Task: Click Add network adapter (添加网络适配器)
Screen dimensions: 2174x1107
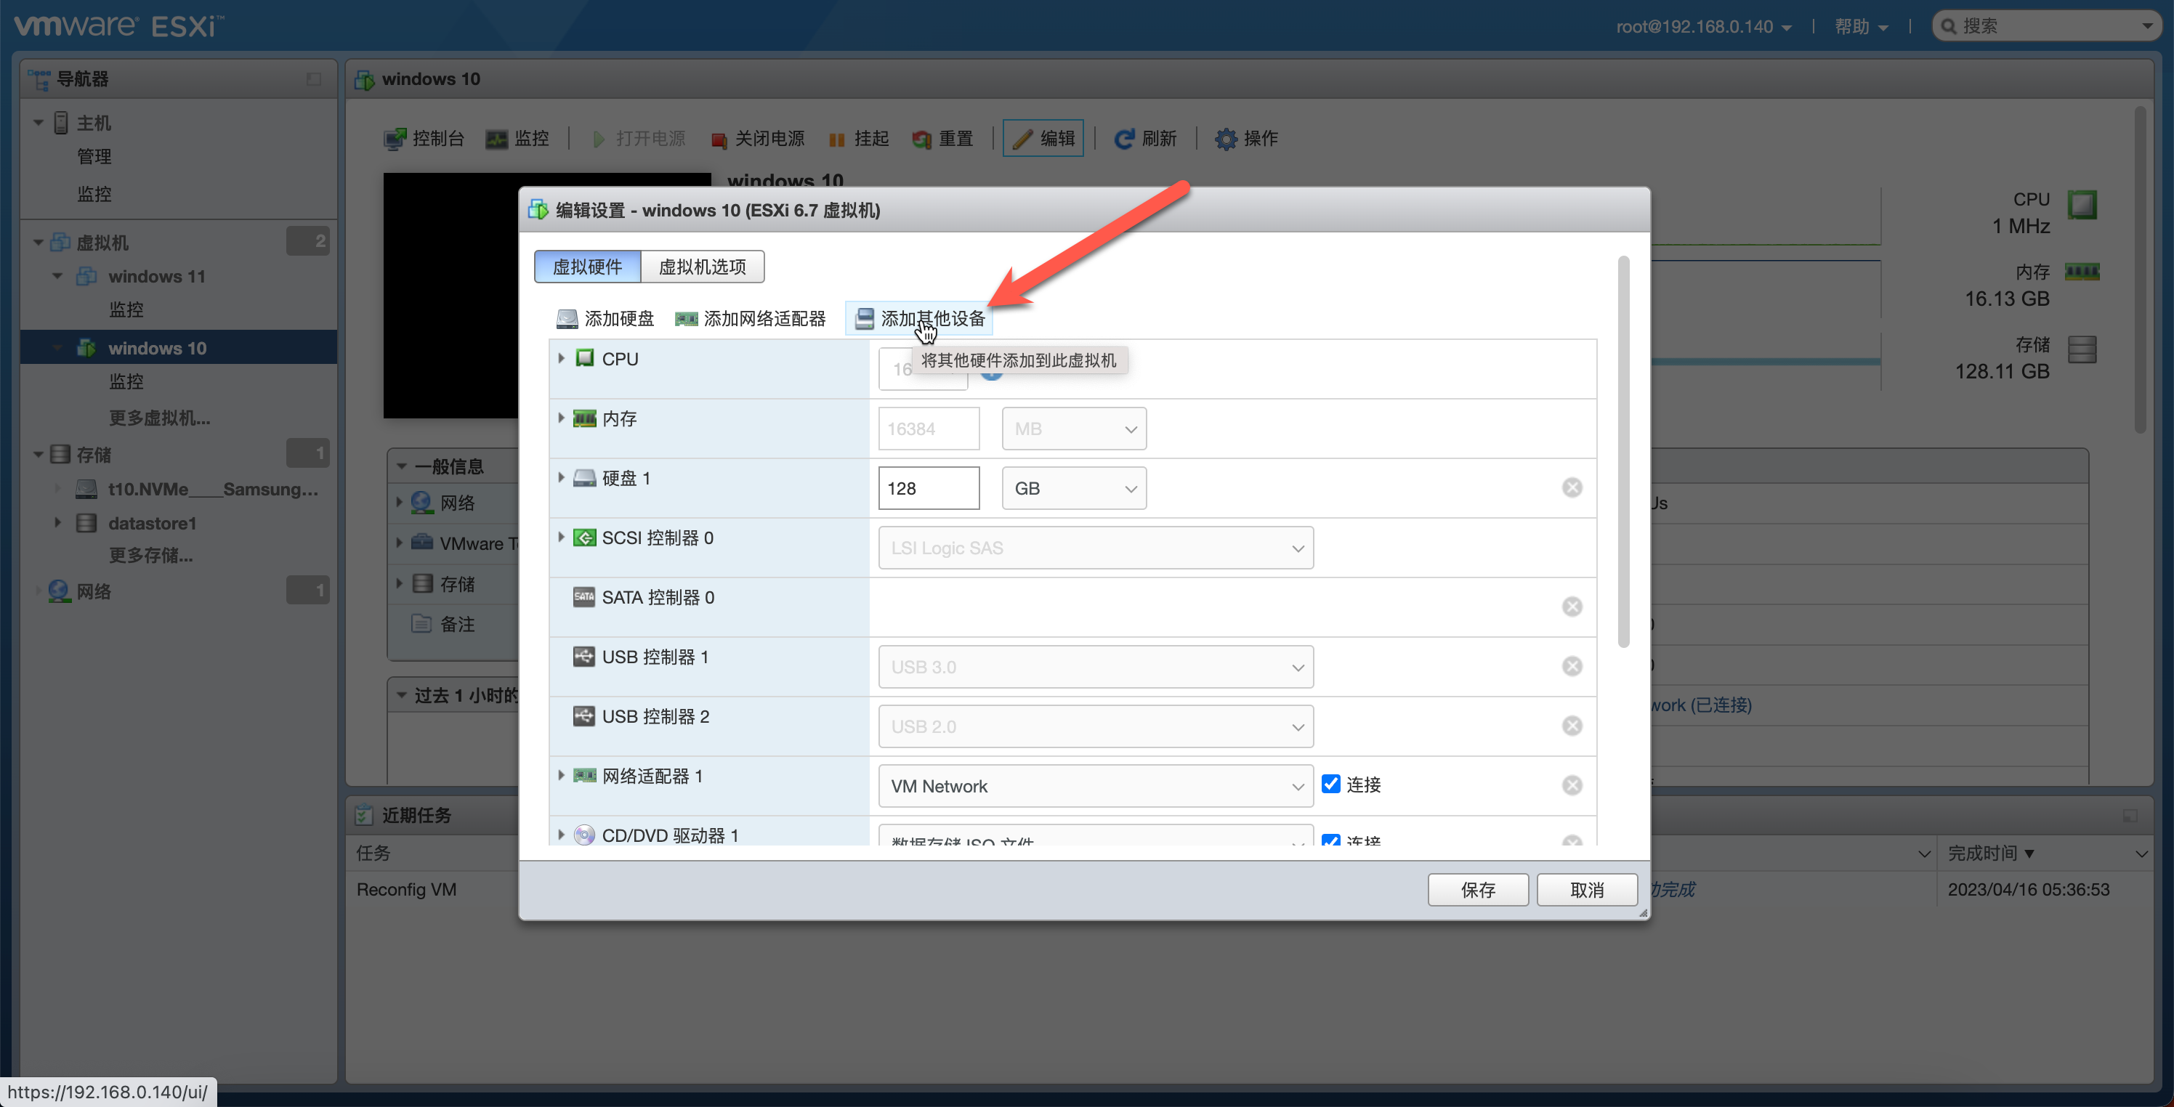Action: pos(751,319)
